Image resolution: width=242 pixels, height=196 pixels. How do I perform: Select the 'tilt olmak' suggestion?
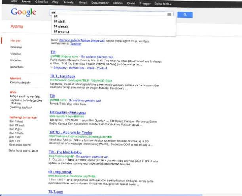tap(61, 27)
